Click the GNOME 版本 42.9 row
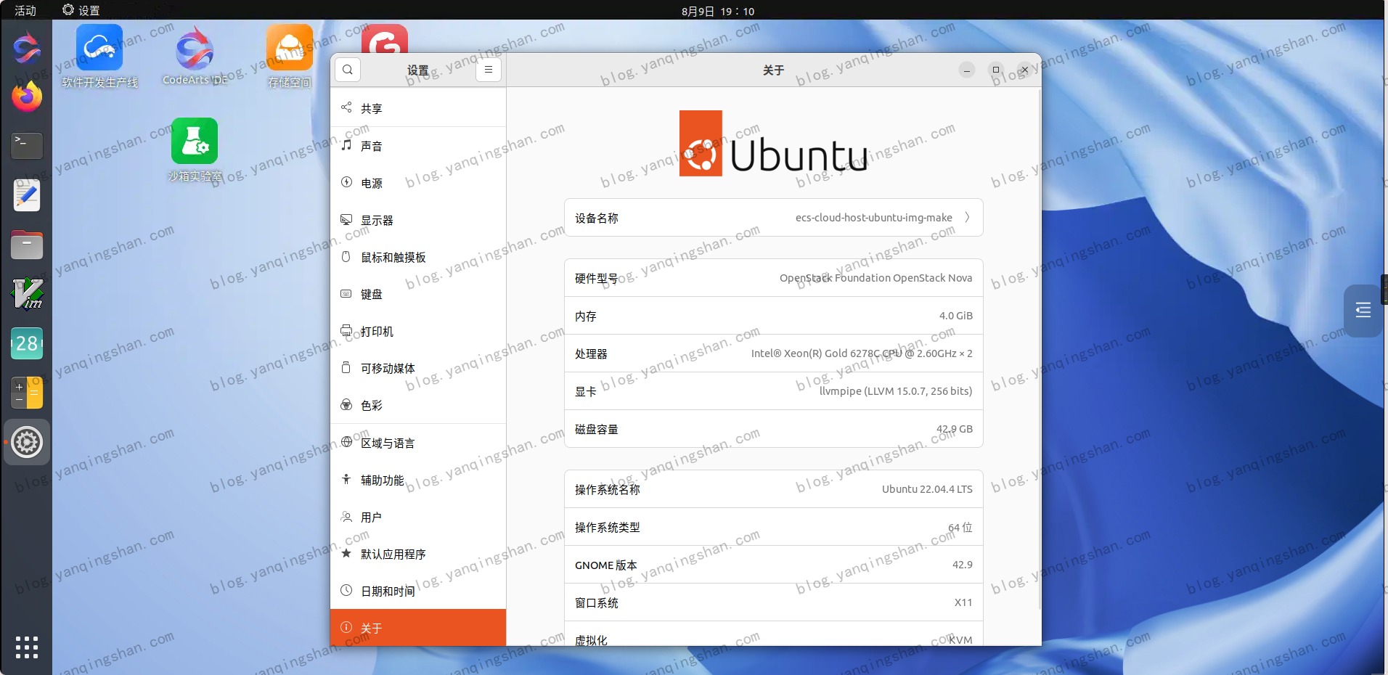This screenshot has height=675, width=1388. [x=774, y=565]
